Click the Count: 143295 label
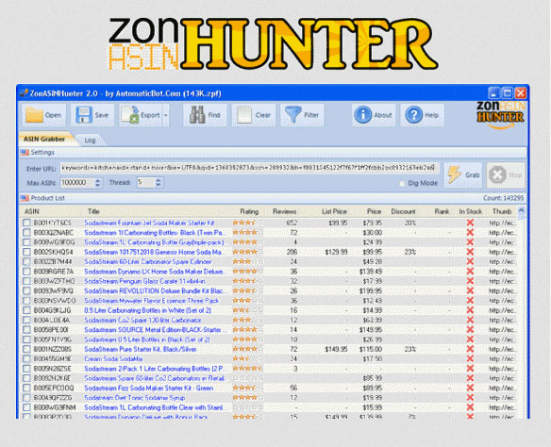 pos(503,198)
